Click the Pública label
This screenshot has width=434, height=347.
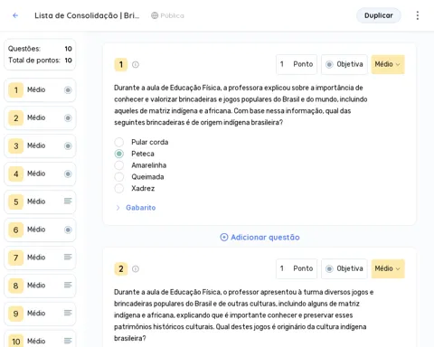pyautogui.click(x=172, y=15)
